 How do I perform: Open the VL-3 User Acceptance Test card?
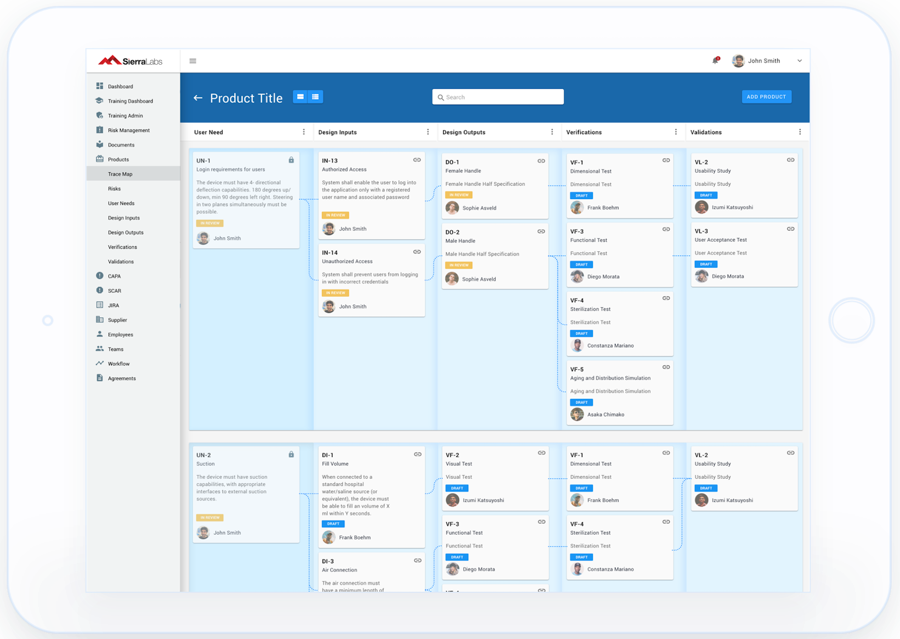click(x=743, y=254)
